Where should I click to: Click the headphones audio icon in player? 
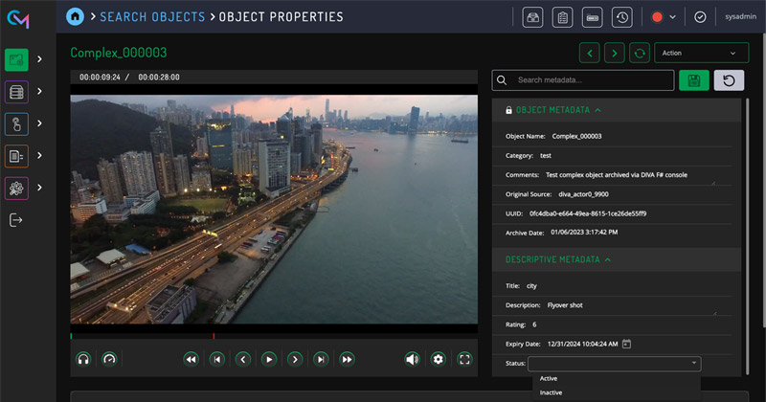pyautogui.click(x=83, y=360)
